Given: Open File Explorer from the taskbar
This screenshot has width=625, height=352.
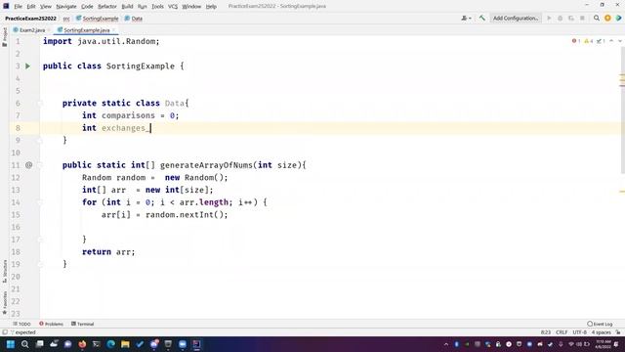Looking at the screenshot, I should [x=125, y=344].
